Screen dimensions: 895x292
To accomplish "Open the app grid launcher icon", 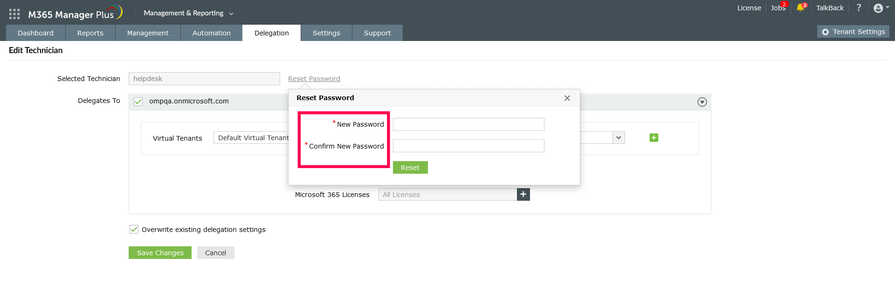I will click(14, 14).
